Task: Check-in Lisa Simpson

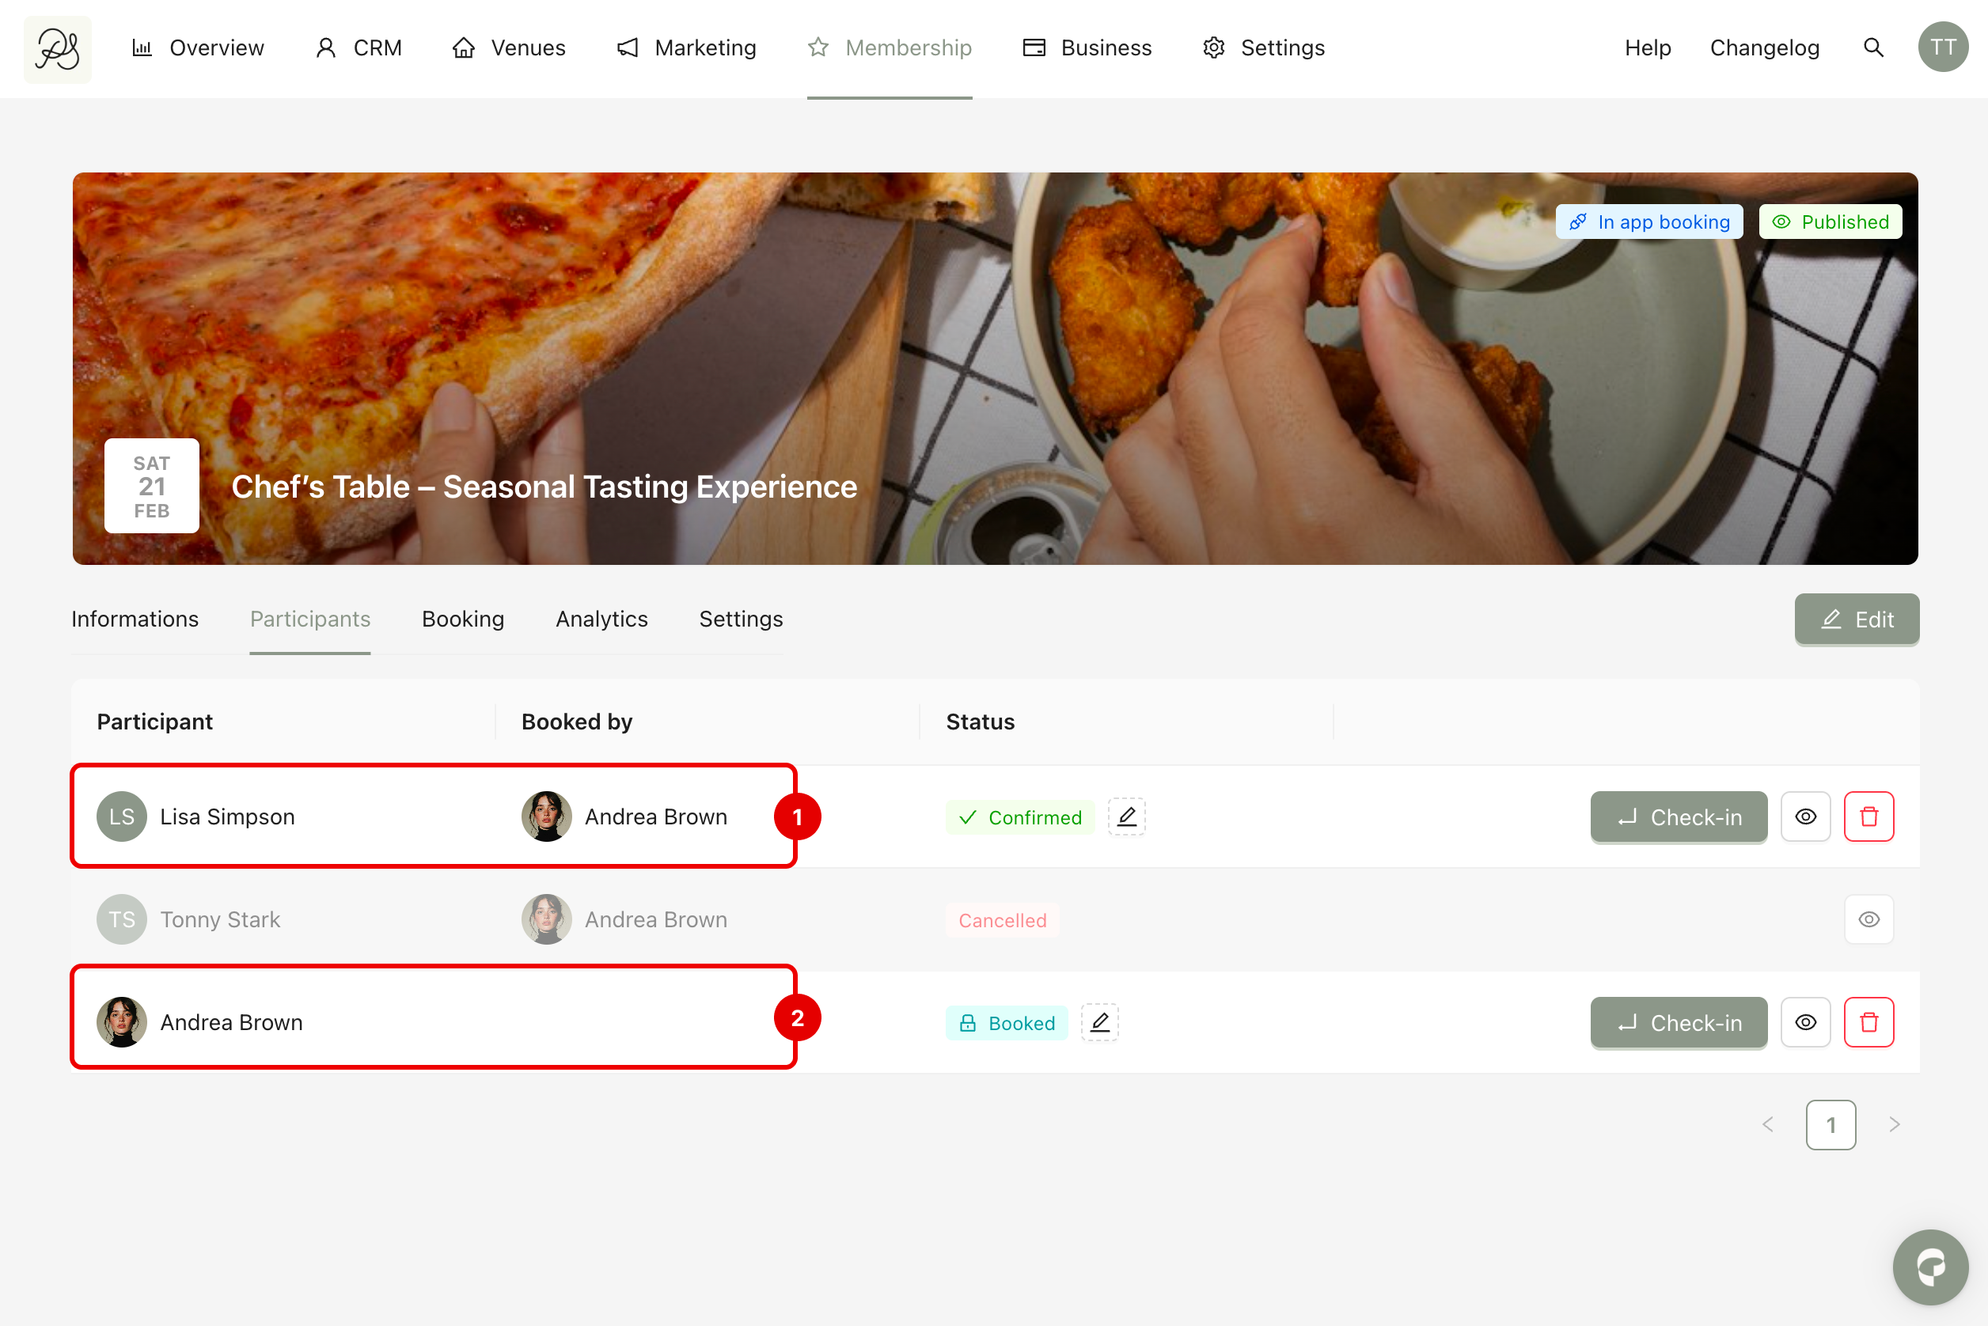Action: click(1678, 817)
